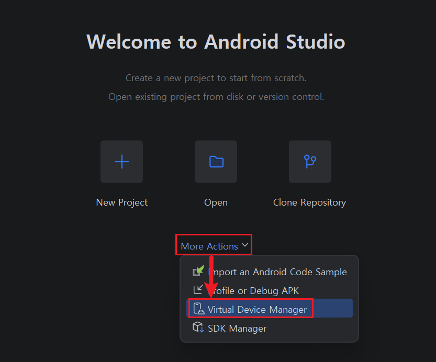Expand the More Actions chevron arrow
This screenshot has width=436, height=362.
coord(245,245)
